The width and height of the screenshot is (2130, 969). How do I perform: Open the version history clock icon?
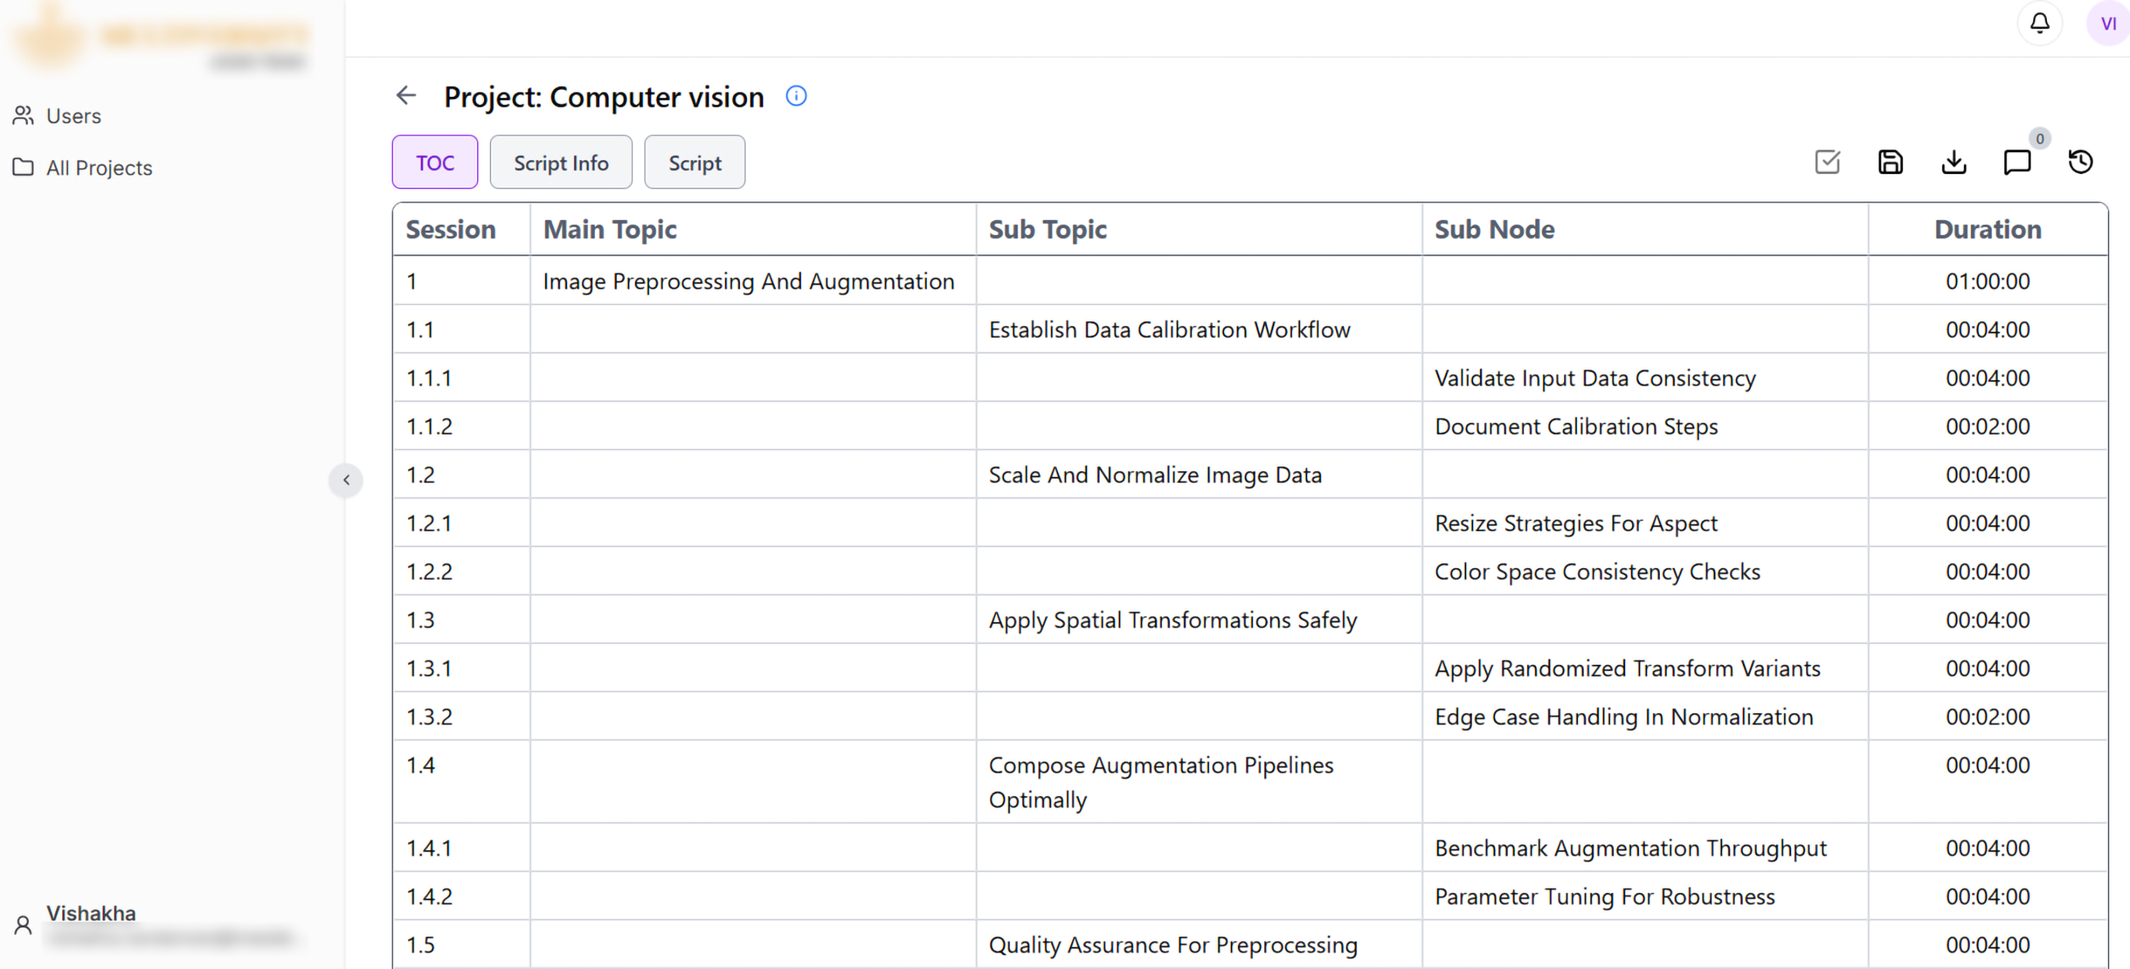tap(2080, 162)
